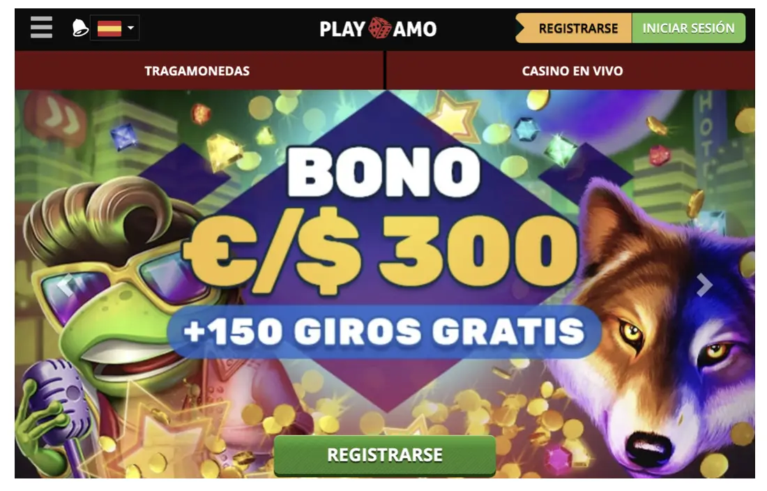Click the Iniciar Sesión button

688,29
